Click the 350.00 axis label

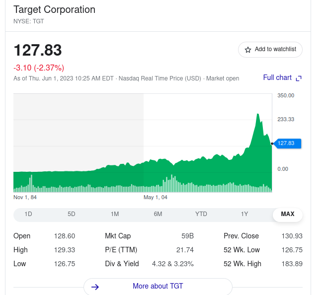click(x=286, y=95)
